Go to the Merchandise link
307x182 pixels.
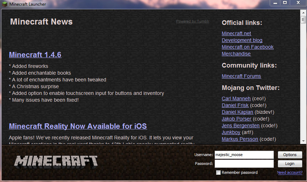coord(236,54)
